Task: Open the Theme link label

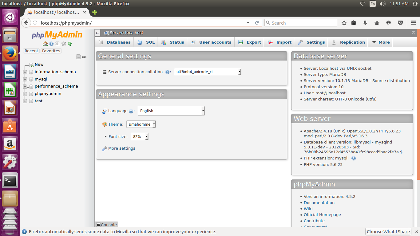Action: pyautogui.click(x=116, y=124)
